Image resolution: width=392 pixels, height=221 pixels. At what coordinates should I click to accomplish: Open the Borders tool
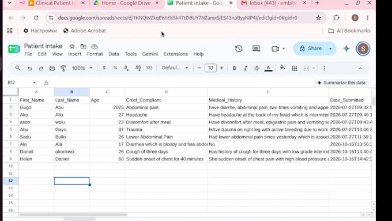pyautogui.click(x=295, y=68)
